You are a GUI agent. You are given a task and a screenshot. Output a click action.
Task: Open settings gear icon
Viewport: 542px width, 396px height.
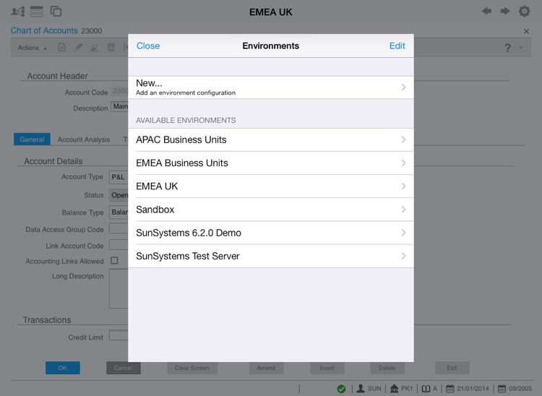525,11
